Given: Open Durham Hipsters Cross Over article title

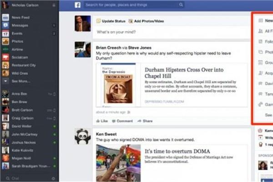Looking at the screenshot, I should pyautogui.click(x=184, y=73).
